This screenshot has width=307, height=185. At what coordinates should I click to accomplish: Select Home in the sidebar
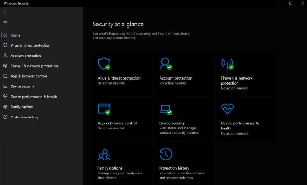(x=15, y=35)
